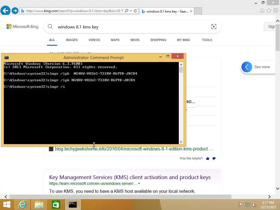Expand the learn.microsoft.com URL dropdown caret
Viewport: 280px width, 210px height.
point(139,183)
